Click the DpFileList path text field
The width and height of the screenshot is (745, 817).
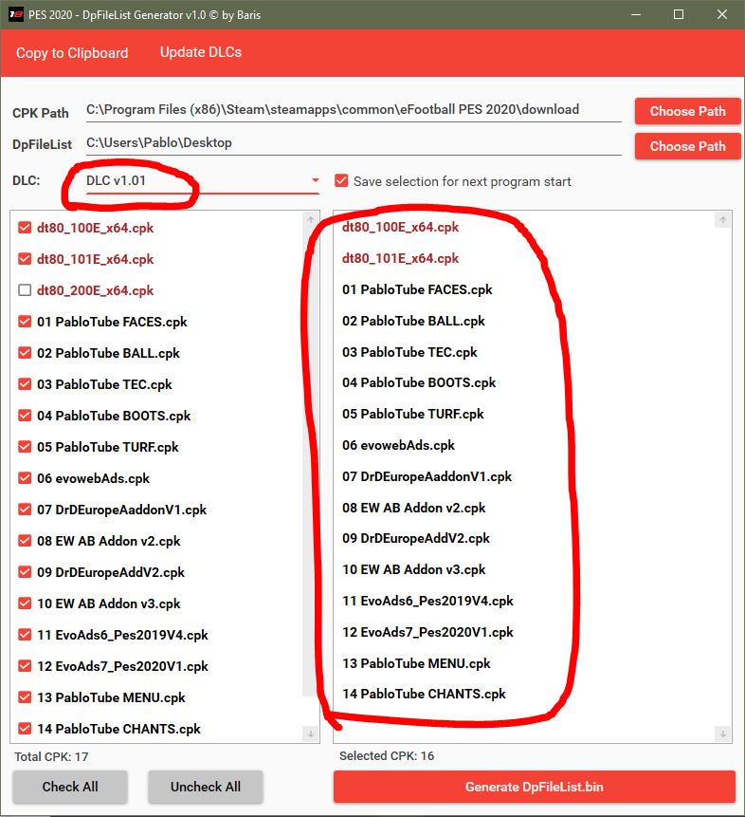click(x=354, y=143)
